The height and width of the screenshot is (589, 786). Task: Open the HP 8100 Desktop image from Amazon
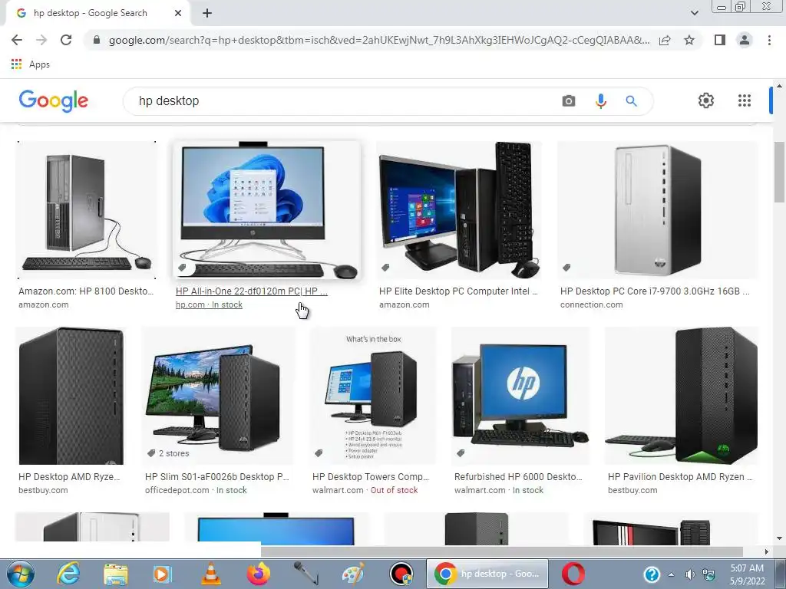coord(86,210)
